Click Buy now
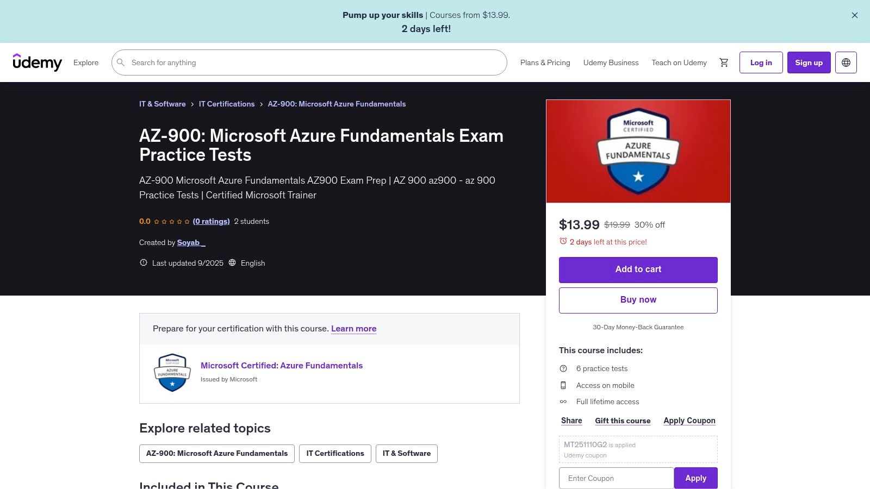The image size is (870, 489). pyautogui.click(x=638, y=300)
